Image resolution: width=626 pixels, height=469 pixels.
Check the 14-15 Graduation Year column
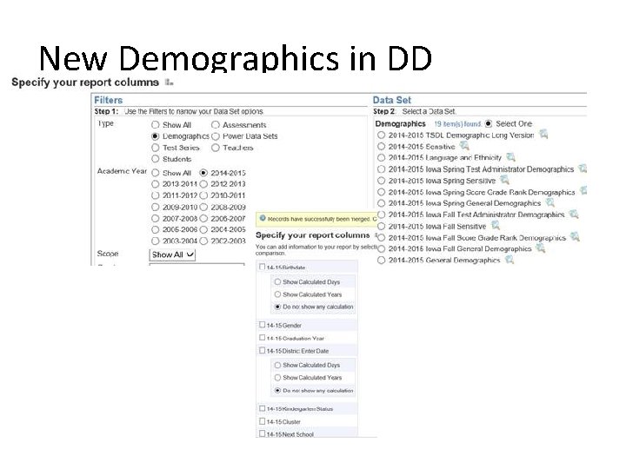point(263,337)
